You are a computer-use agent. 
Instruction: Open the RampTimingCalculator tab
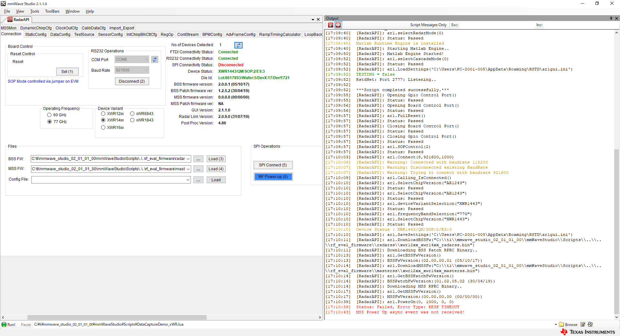pos(280,35)
